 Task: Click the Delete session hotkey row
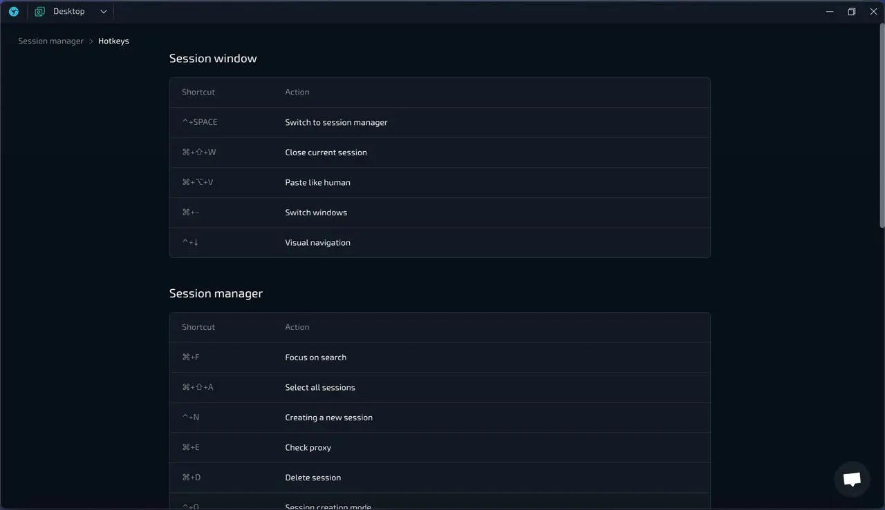pos(439,478)
